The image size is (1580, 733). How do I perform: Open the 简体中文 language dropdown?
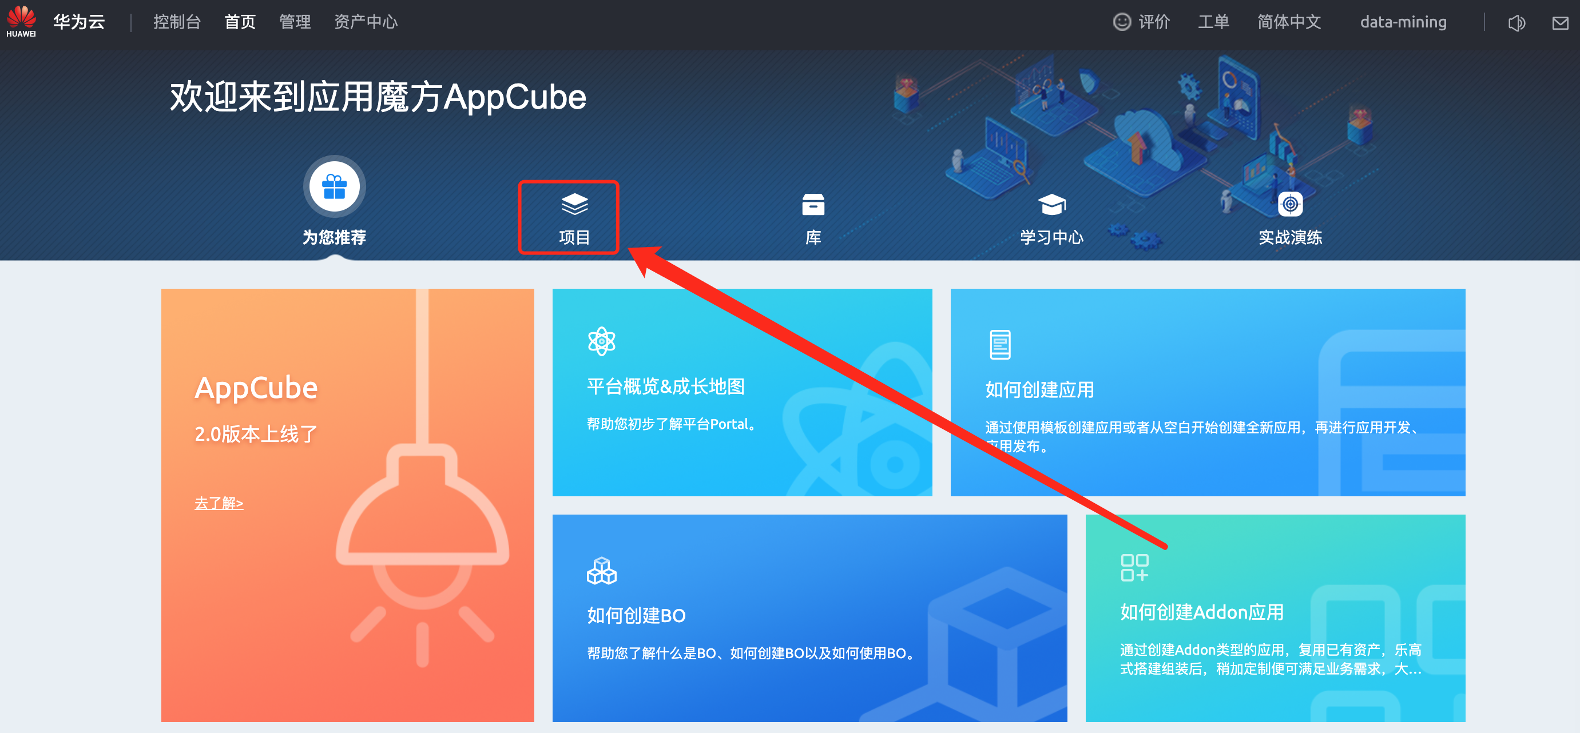[x=1289, y=22]
